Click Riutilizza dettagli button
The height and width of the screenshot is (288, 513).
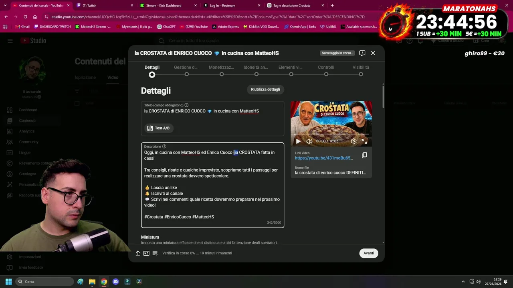(265, 89)
